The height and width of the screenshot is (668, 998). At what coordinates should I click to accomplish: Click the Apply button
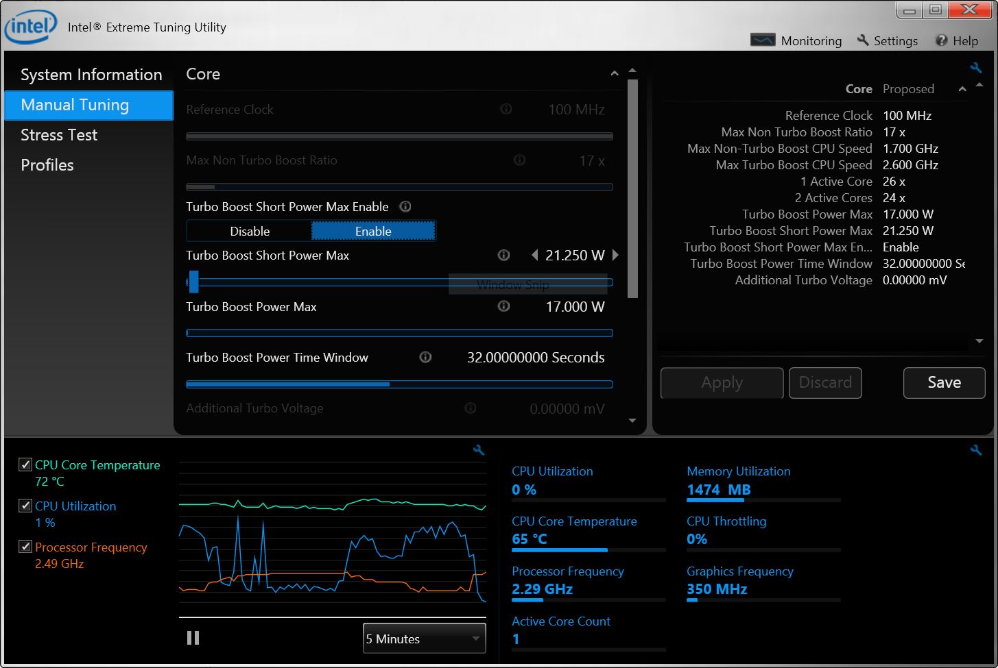pyautogui.click(x=722, y=382)
